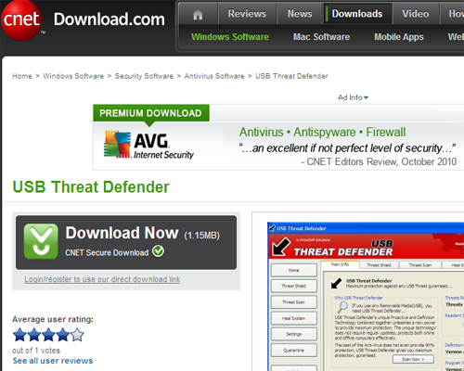The width and height of the screenshot is (464, 371).
Task: Open the login/register direct download link
Action: click(102, 279)
